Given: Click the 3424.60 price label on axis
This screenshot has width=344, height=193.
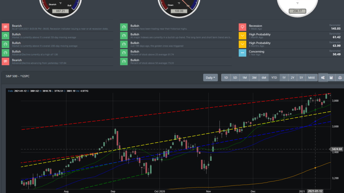Looking at the screenshot, I should pyautogui.click(x=337, y=149).
